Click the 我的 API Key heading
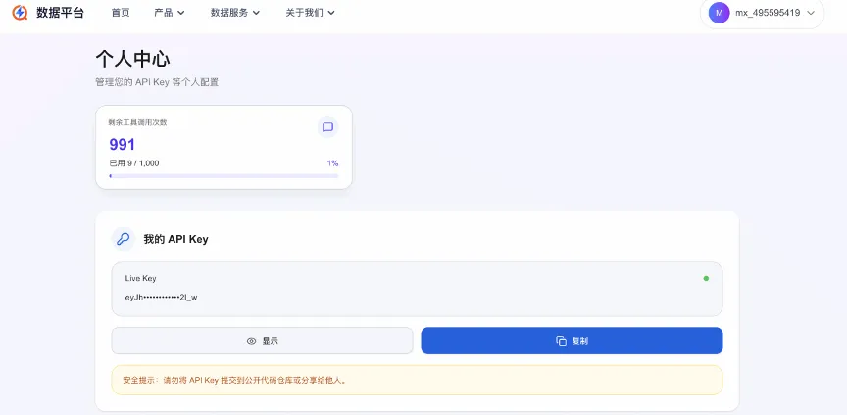Viewport: 847px width, 415px height. pos(175,239)
